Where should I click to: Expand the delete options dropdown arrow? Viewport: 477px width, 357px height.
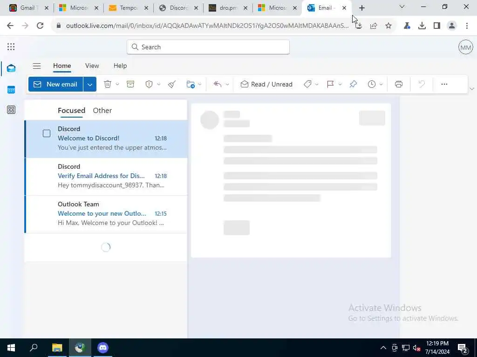click(x=117, y=85)
